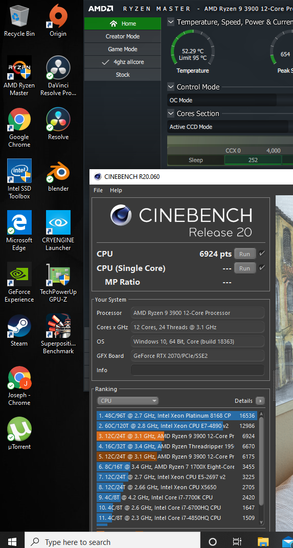Select the AMD Ryzen Master desktop icon
The width and height of the screenshot is (293, 548).
[x=19, y=76]
